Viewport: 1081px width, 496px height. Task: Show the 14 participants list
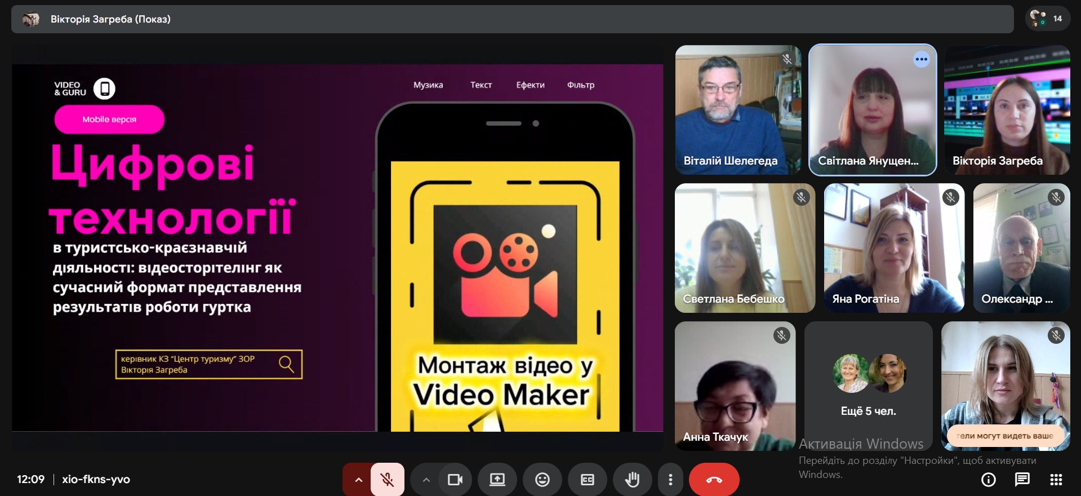1047,19
